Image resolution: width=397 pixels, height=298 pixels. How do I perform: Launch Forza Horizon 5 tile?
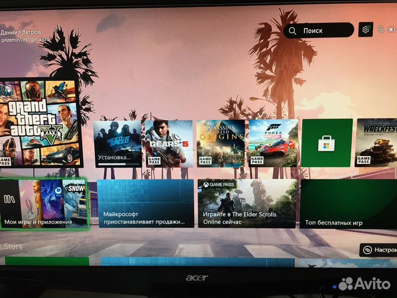click(273, 143)
